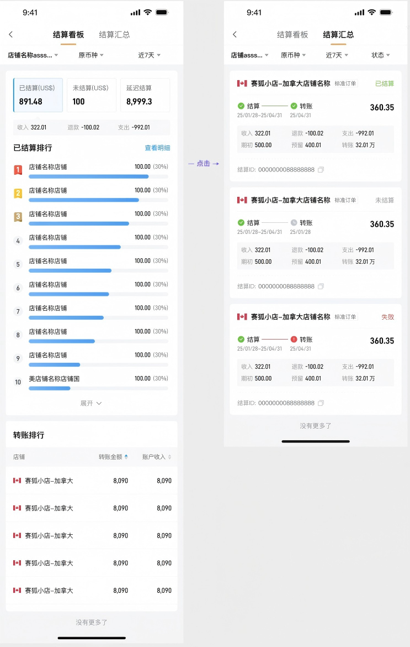The height and width of the screenshot is (647, 410).
Task: Open the 原币种 dropdown on 结算看板
Action: (x=91, y=55)
